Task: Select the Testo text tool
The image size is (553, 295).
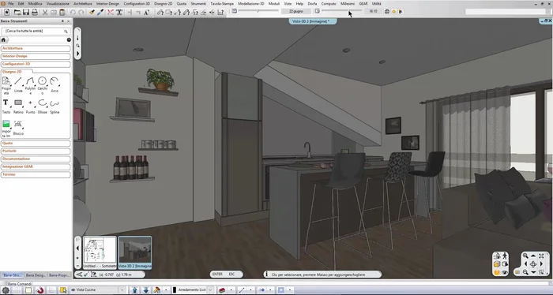Action: 6,106
